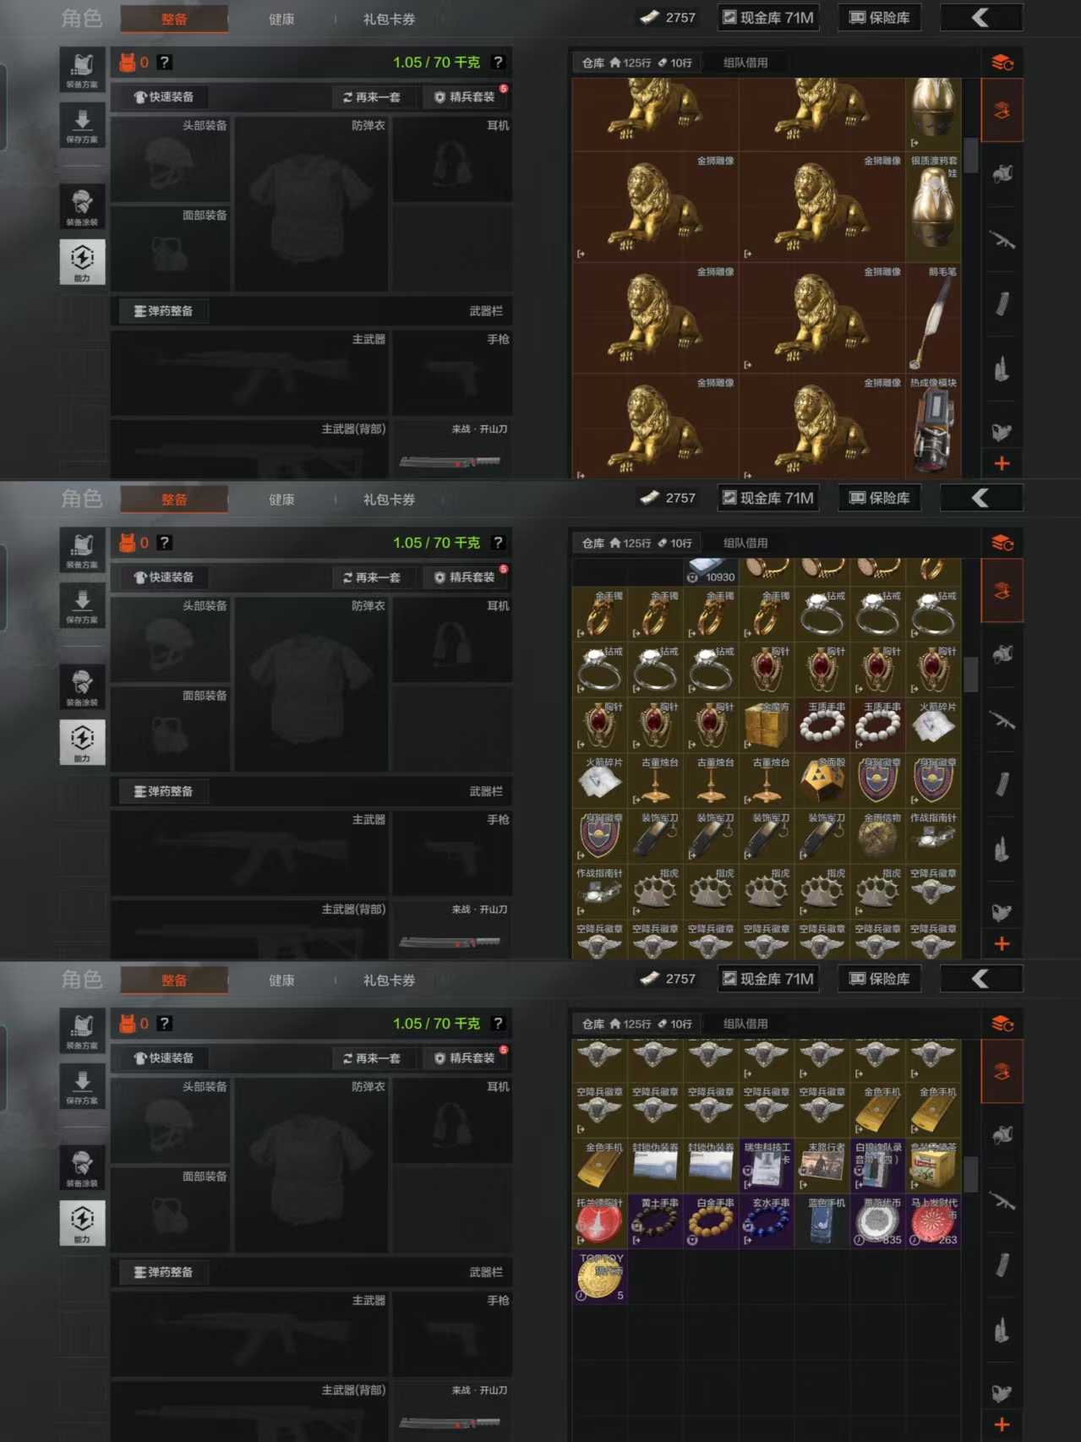Select the 鹅毛笔 quill item in warehouse
The image size is (1081, 1442).
click(933, 318)
